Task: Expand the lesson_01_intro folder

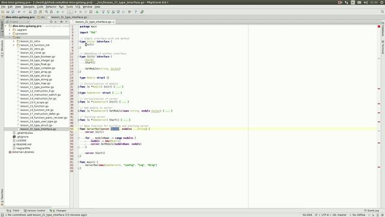Action: [14, 42]
